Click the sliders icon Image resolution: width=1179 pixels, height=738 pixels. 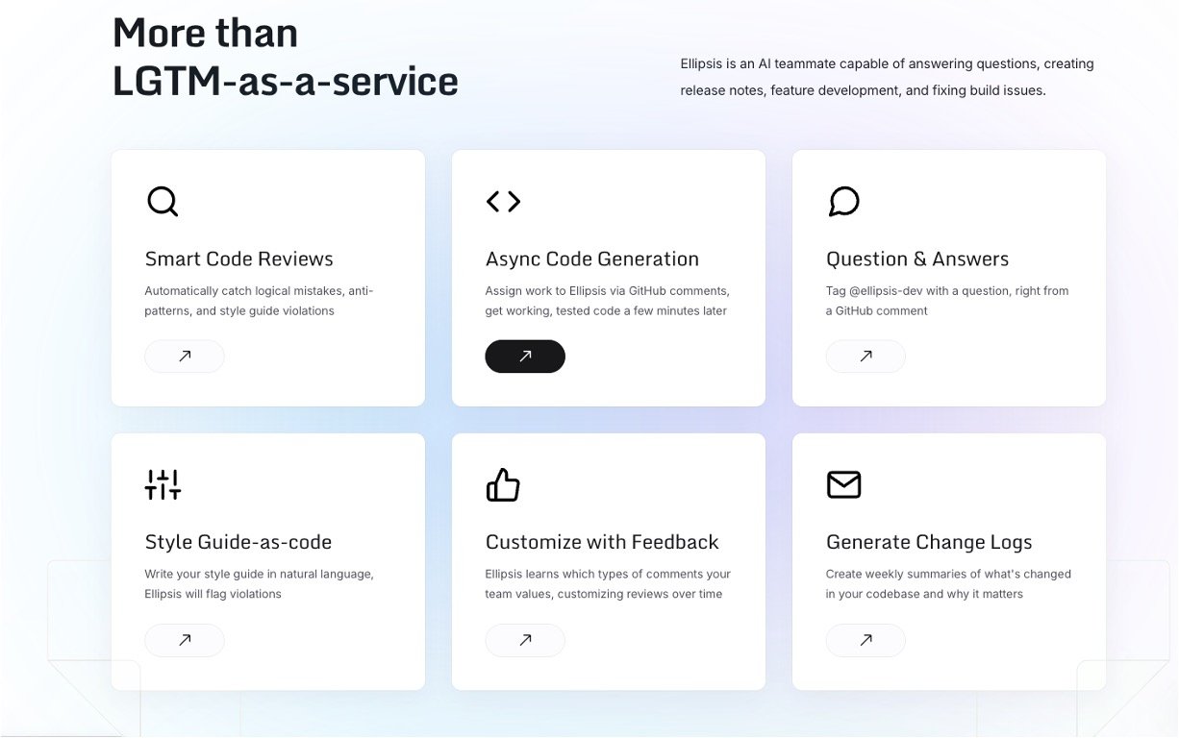(163, 485)
